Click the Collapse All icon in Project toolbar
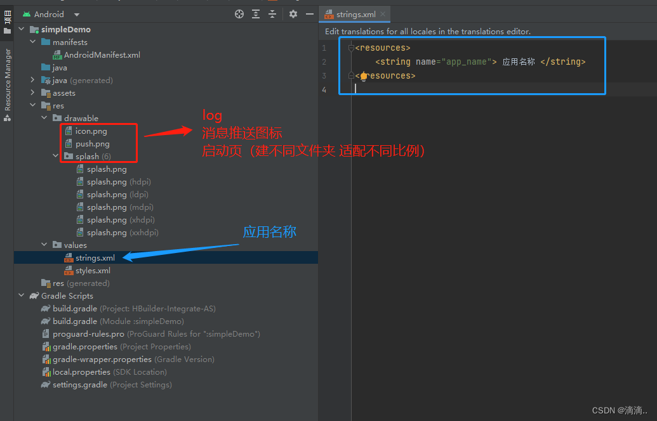The image size is (657, 421). point(272,13)
